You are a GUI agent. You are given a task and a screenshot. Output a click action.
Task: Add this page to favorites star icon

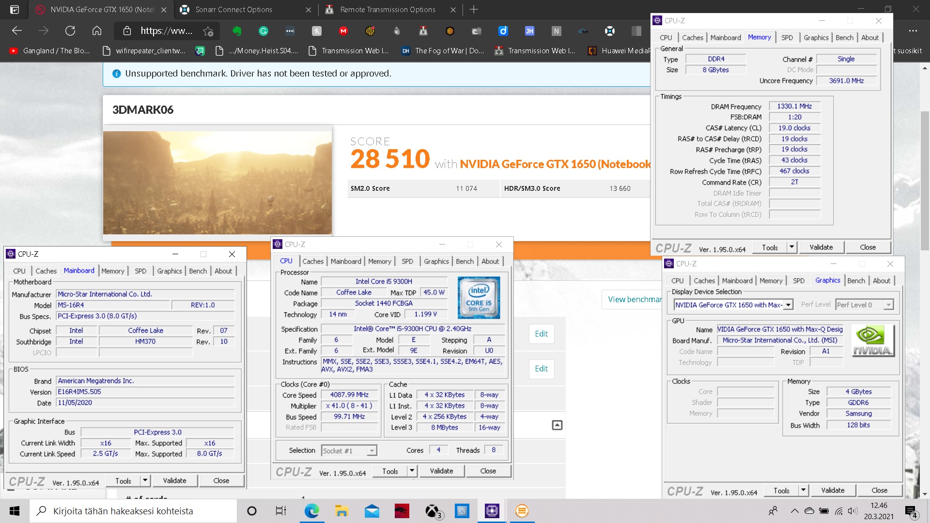coord(208,31)
